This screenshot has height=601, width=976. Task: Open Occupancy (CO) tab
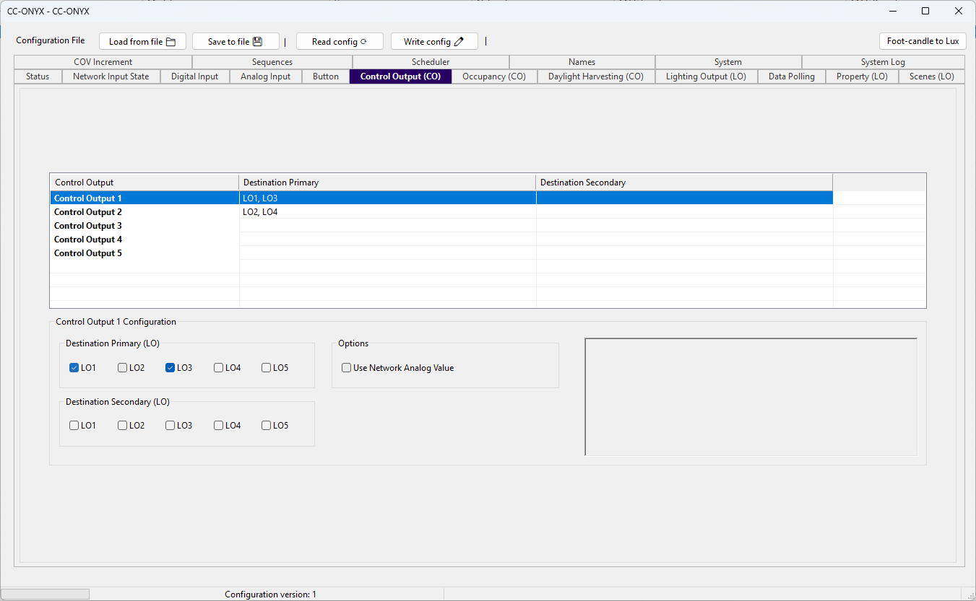pyautogui.click(x=494, y=76)
